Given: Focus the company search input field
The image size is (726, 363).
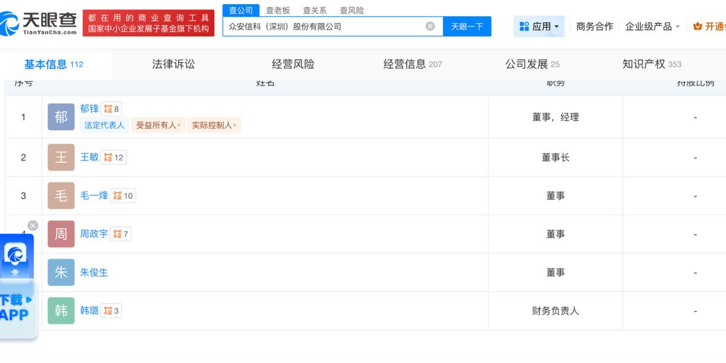Looking at the screenshot, I should click(x=324, y=26).
